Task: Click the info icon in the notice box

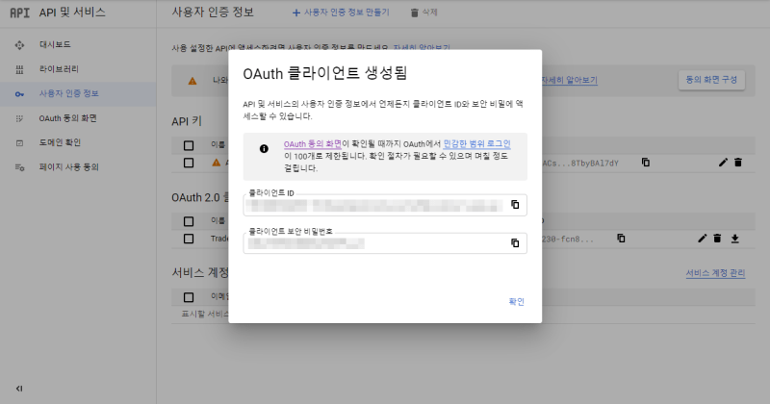Action: coord(264,149)
